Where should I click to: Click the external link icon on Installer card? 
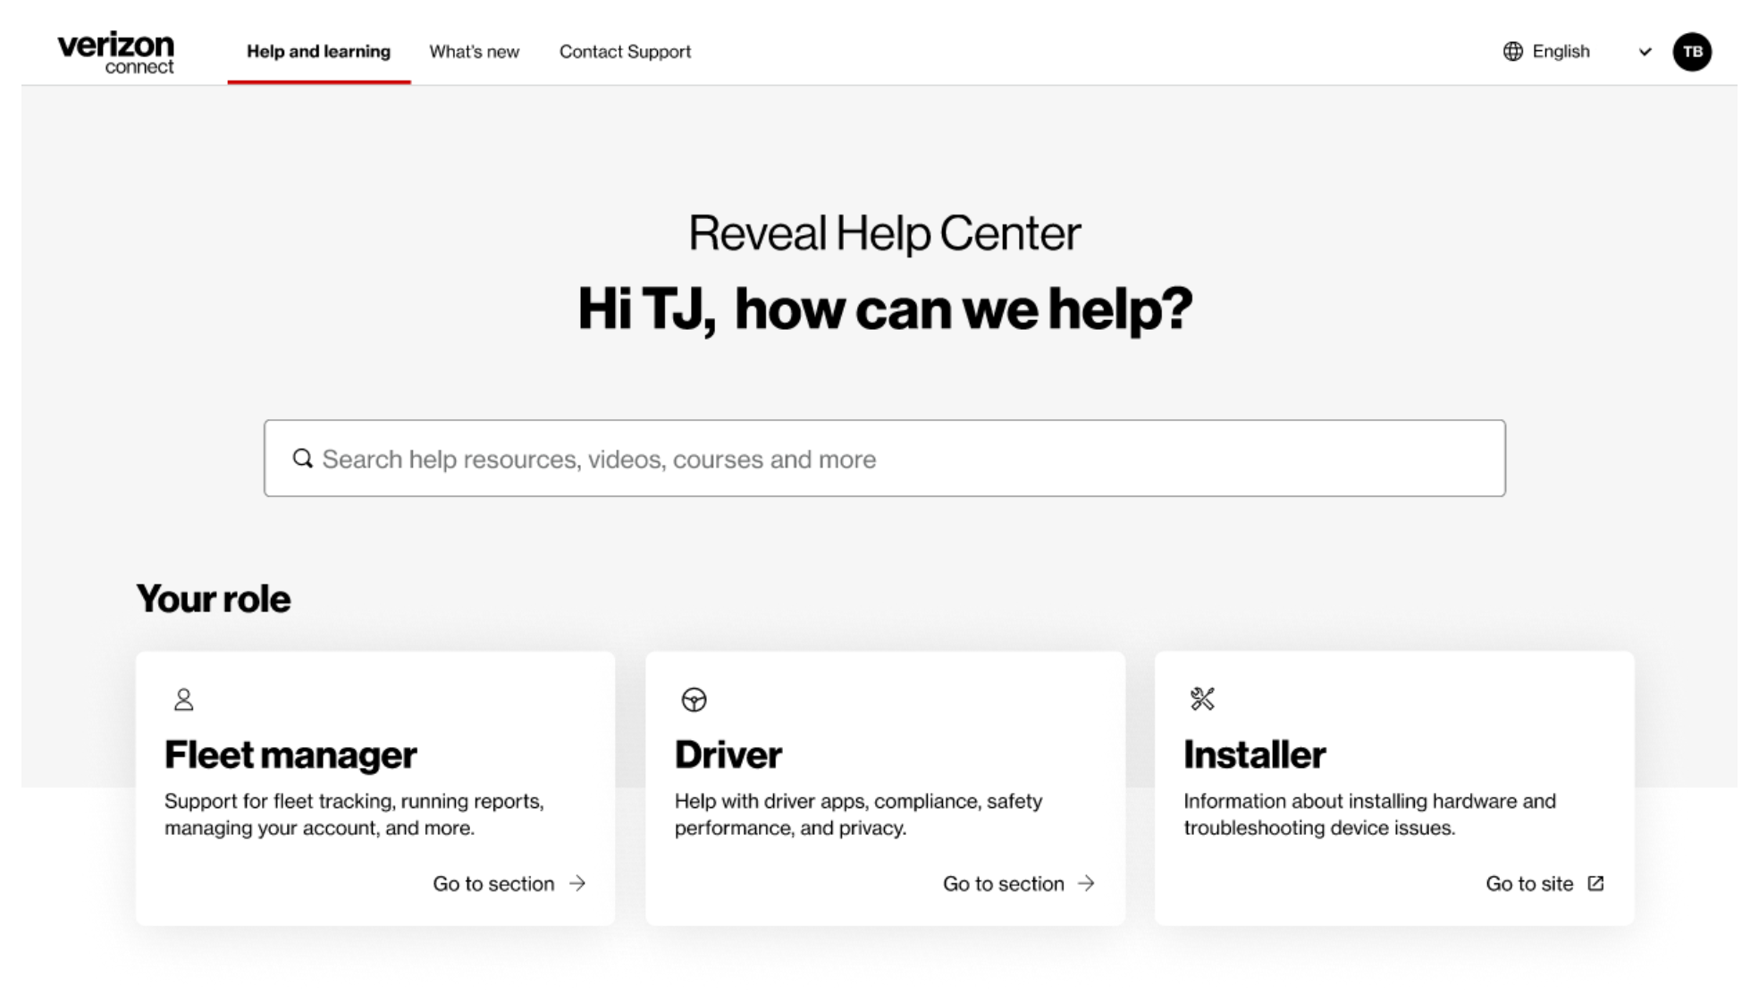coord(1595,883)
